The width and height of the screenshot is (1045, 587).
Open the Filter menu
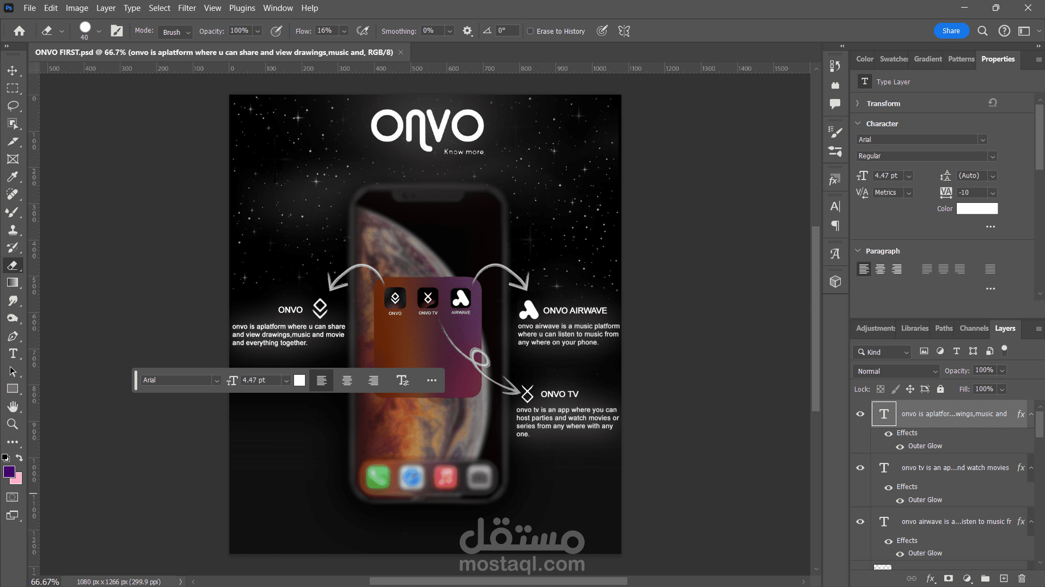click(x=187, y=8)
